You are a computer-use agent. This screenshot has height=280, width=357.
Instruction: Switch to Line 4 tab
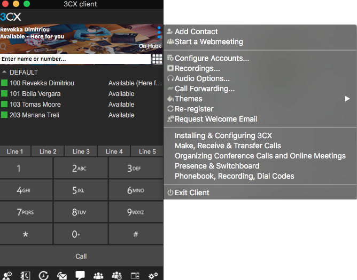click(114, 151)
